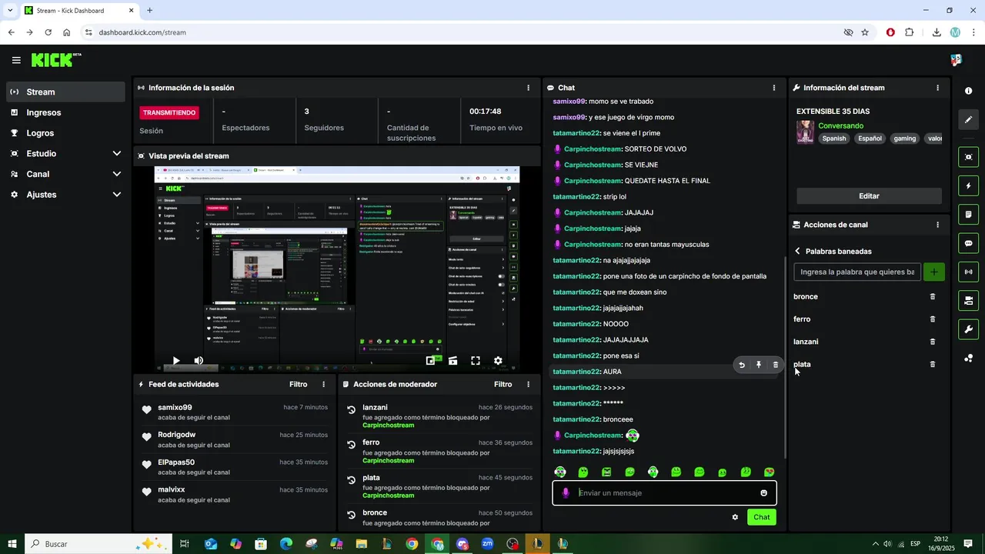Delete banned word ferro

click(933, 319)
